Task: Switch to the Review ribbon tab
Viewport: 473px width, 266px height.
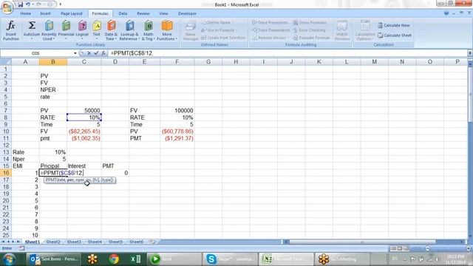Action: point(143,13)
